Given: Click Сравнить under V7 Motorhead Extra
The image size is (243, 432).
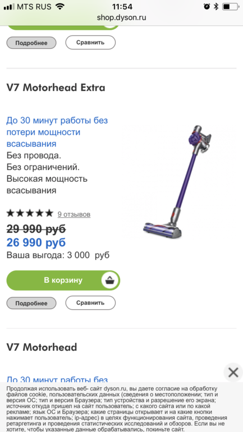Looking at the screenshot, I should tap(90, 303).
